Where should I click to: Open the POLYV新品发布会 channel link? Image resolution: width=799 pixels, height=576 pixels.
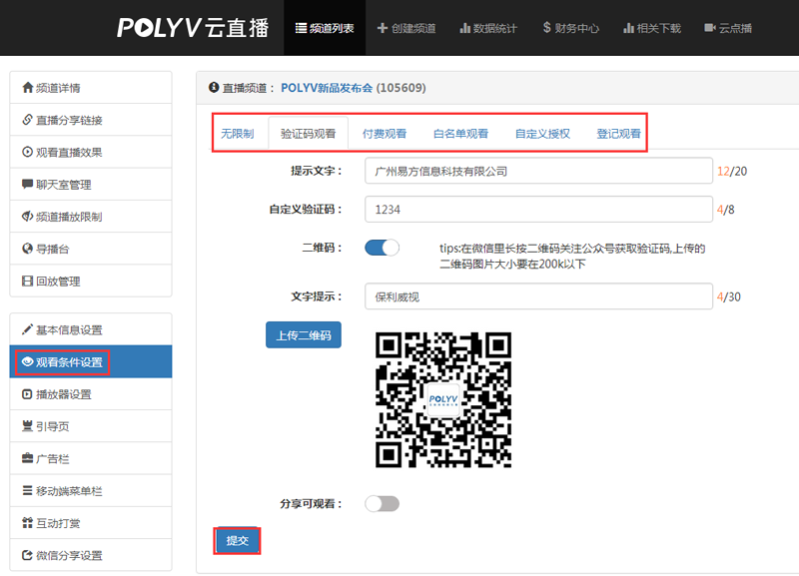point(327,88)
